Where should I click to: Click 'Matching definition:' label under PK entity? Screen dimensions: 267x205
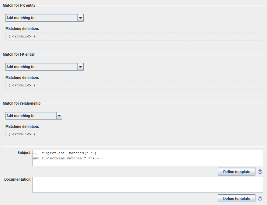pos(22,29)
